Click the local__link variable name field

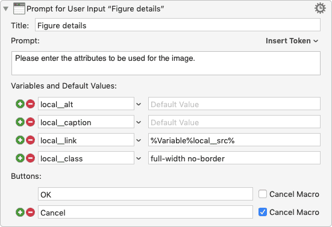[86, 140]
